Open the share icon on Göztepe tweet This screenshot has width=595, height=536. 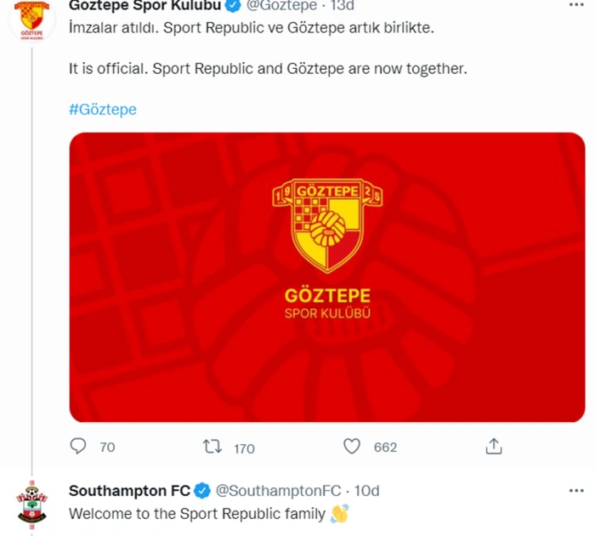click(494, 446)
